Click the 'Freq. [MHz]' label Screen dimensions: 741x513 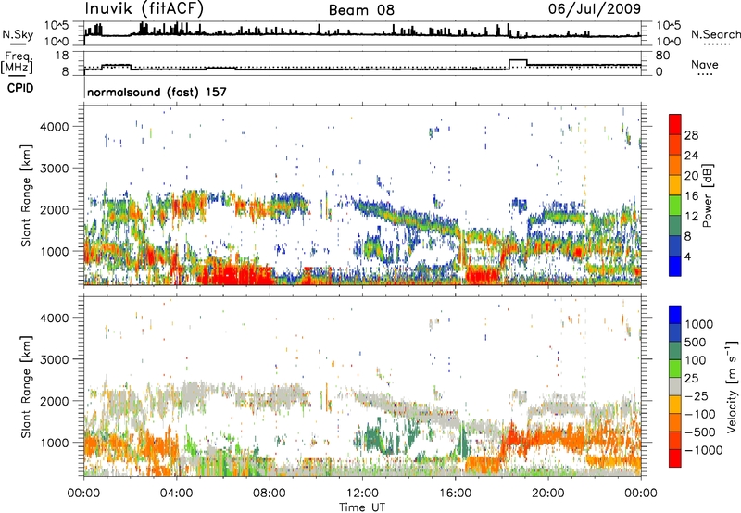click(x=18, y=62)
